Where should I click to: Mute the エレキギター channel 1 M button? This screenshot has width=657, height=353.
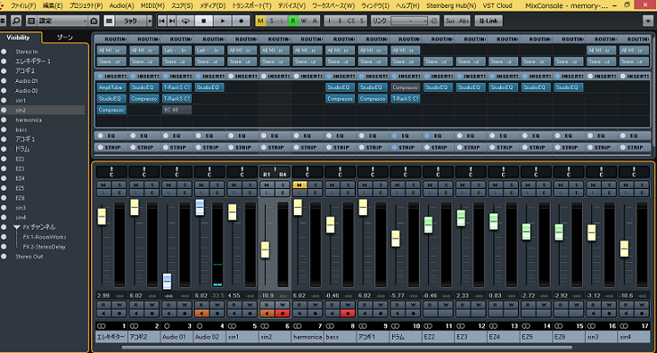click(103, 185)
